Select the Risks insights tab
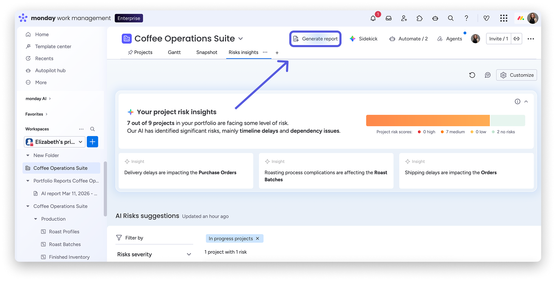Viewport: 556px width, 281px height. [243, 52]
